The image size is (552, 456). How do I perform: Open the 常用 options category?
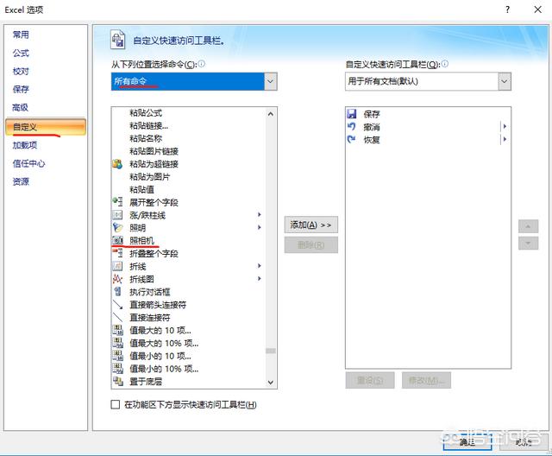click(x=21, y=35)
